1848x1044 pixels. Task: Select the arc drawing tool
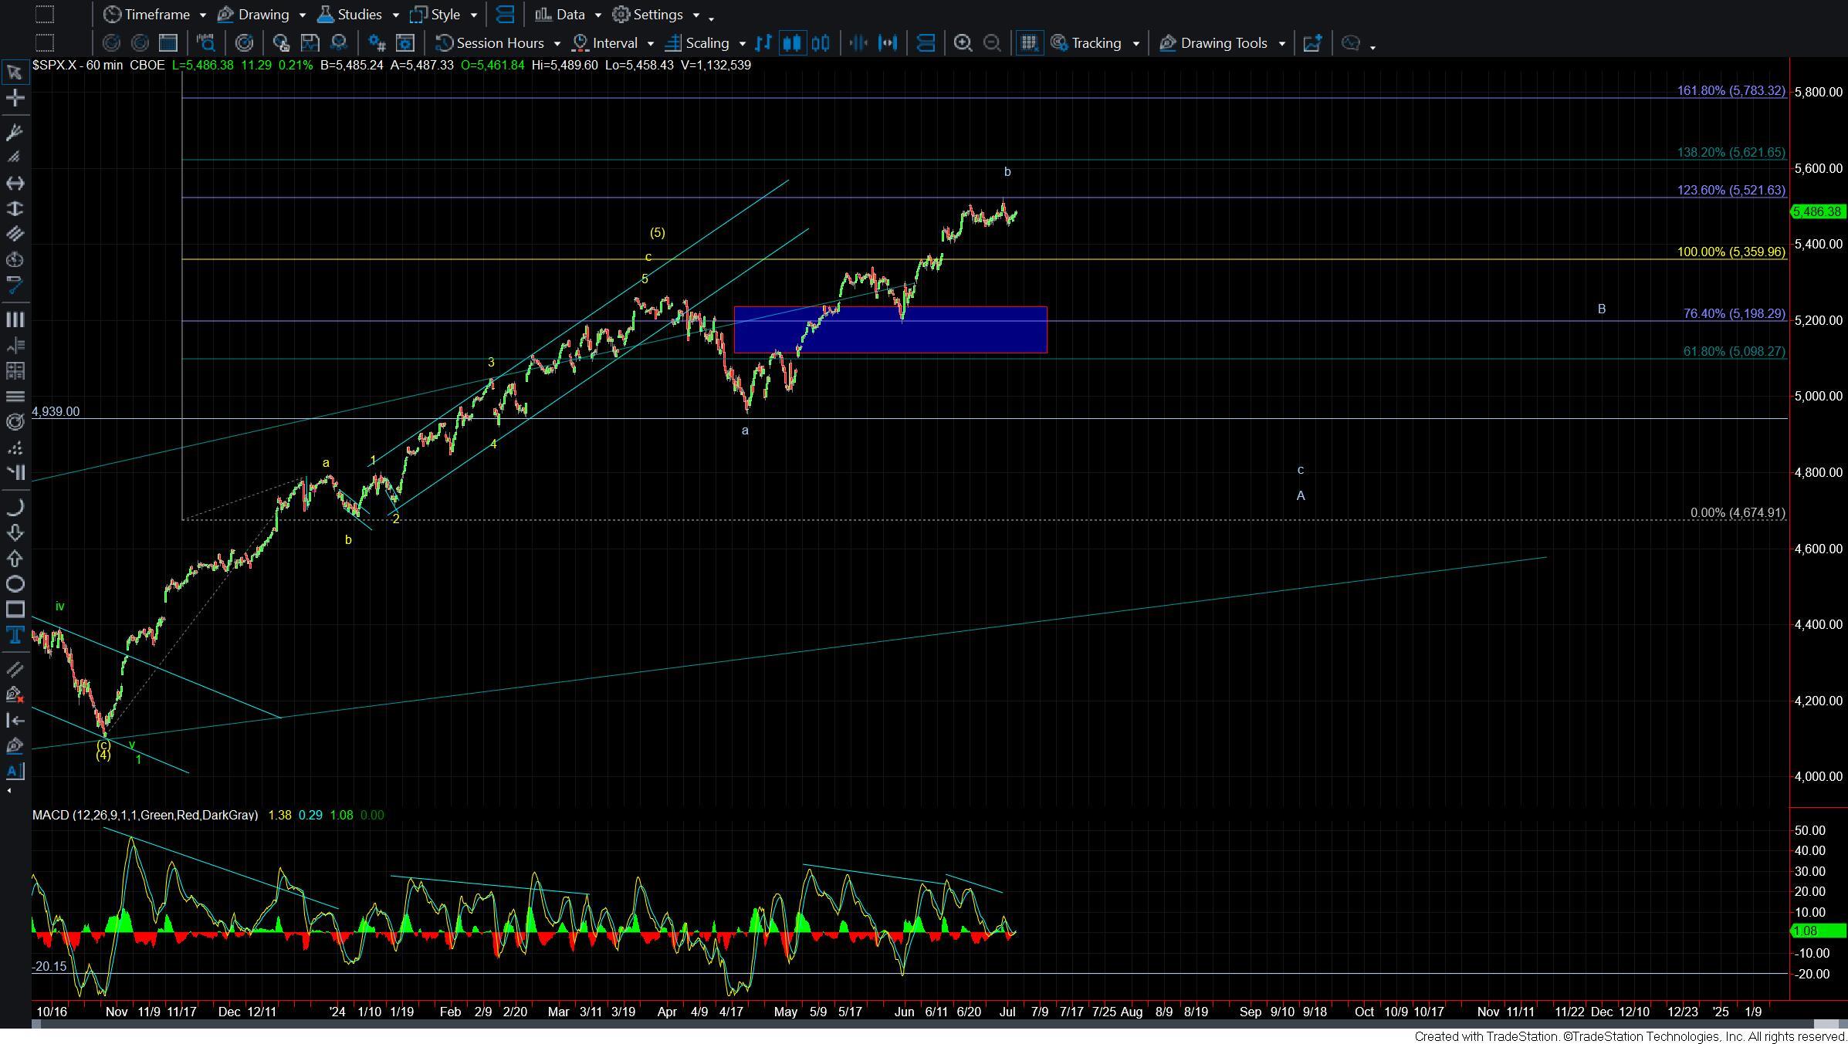point(15,507)
